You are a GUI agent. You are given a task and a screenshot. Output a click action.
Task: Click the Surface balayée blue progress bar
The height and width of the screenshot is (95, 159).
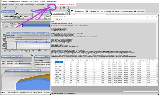pyautogui.click(x=25, y=63)
